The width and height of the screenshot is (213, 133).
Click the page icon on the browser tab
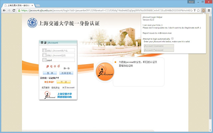6,5
